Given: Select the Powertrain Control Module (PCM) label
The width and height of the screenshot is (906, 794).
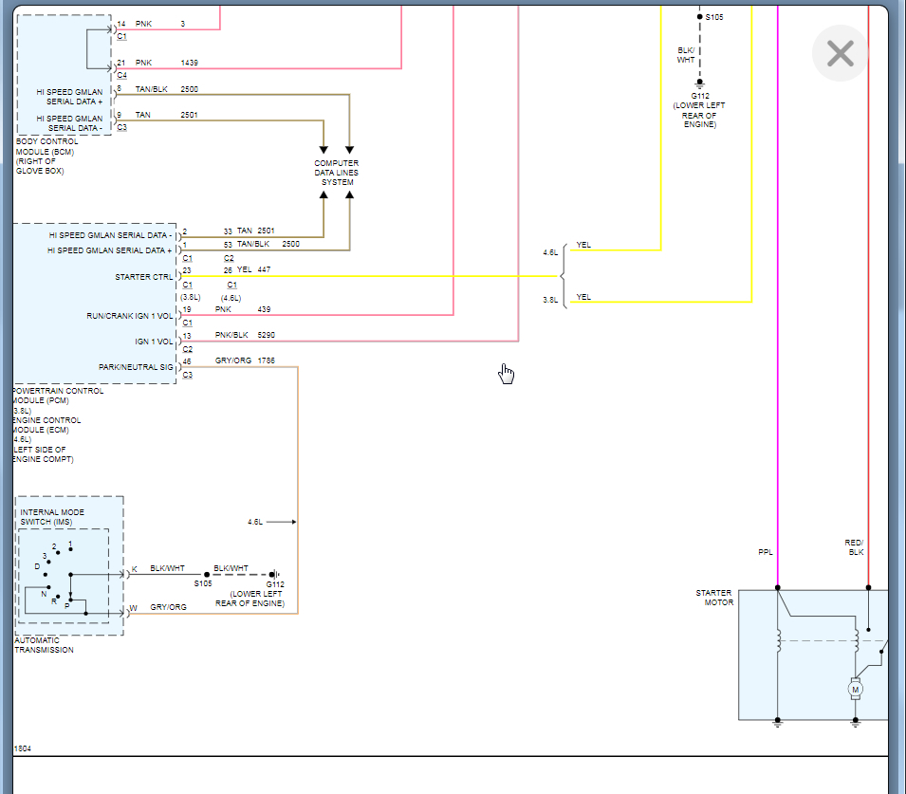Looking at the screenshot, I should [58, 396].
